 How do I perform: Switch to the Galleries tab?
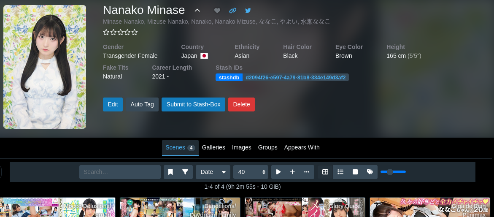213,147
